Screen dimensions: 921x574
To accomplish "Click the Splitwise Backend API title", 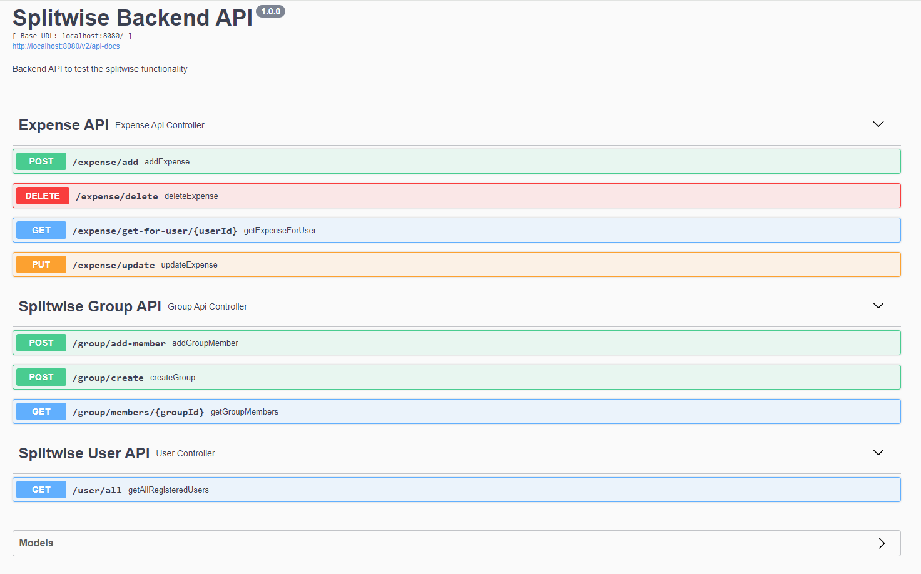I will click(x=133, y=18).
